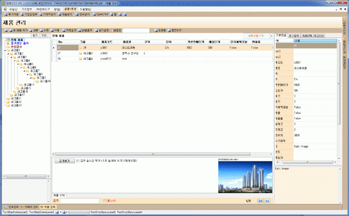Click the first-record navigation icon at bottom

261,201
